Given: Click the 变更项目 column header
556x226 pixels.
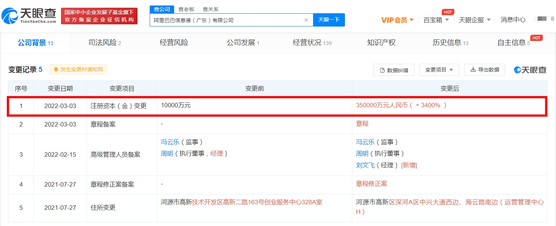Looking at the screenshot, I should tap(122, 88).
